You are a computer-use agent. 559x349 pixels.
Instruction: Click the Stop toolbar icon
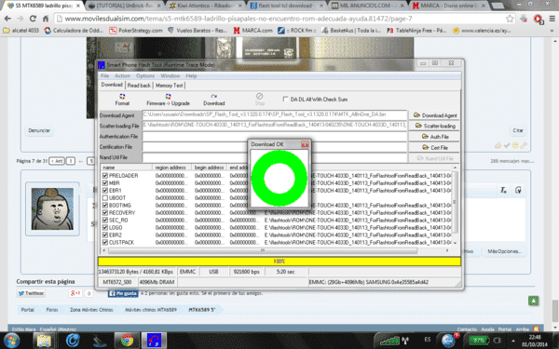point(260,100)
